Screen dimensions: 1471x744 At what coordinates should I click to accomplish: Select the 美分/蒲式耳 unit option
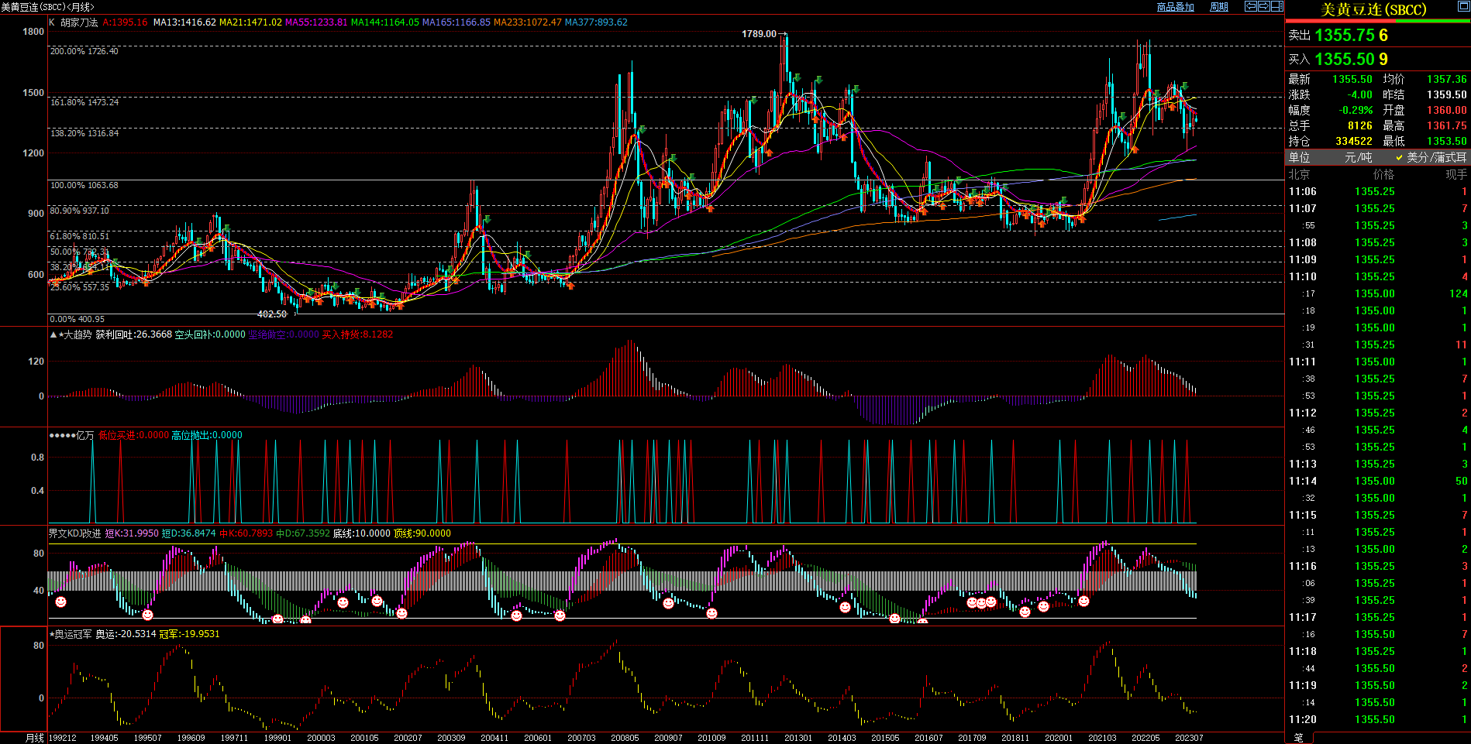[x=1436, y=157]
